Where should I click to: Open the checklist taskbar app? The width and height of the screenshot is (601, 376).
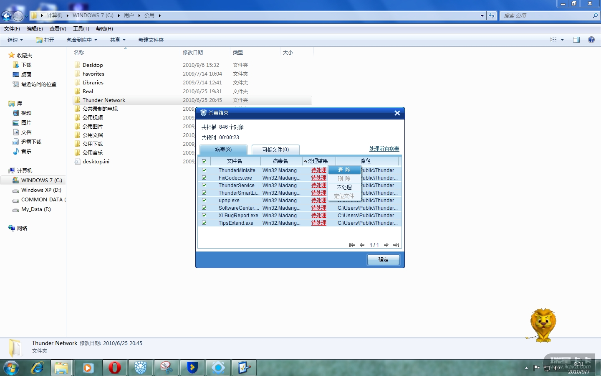[244, 368]
